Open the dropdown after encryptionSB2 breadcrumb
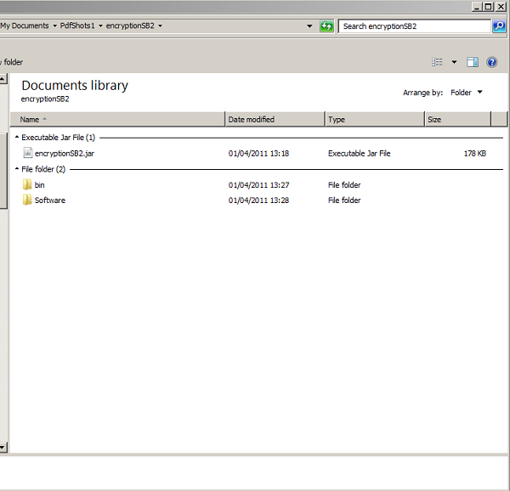This screenshot has height=491, width=510. click(x=160, y=26)
